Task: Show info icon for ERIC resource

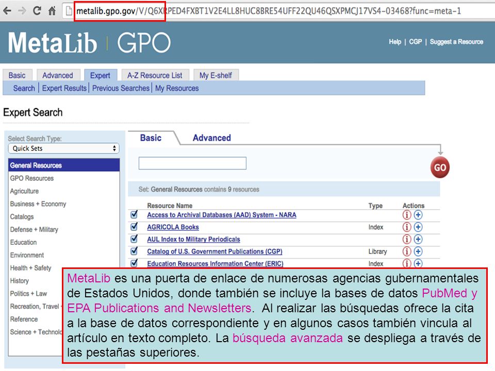Action: pos(407,263)
